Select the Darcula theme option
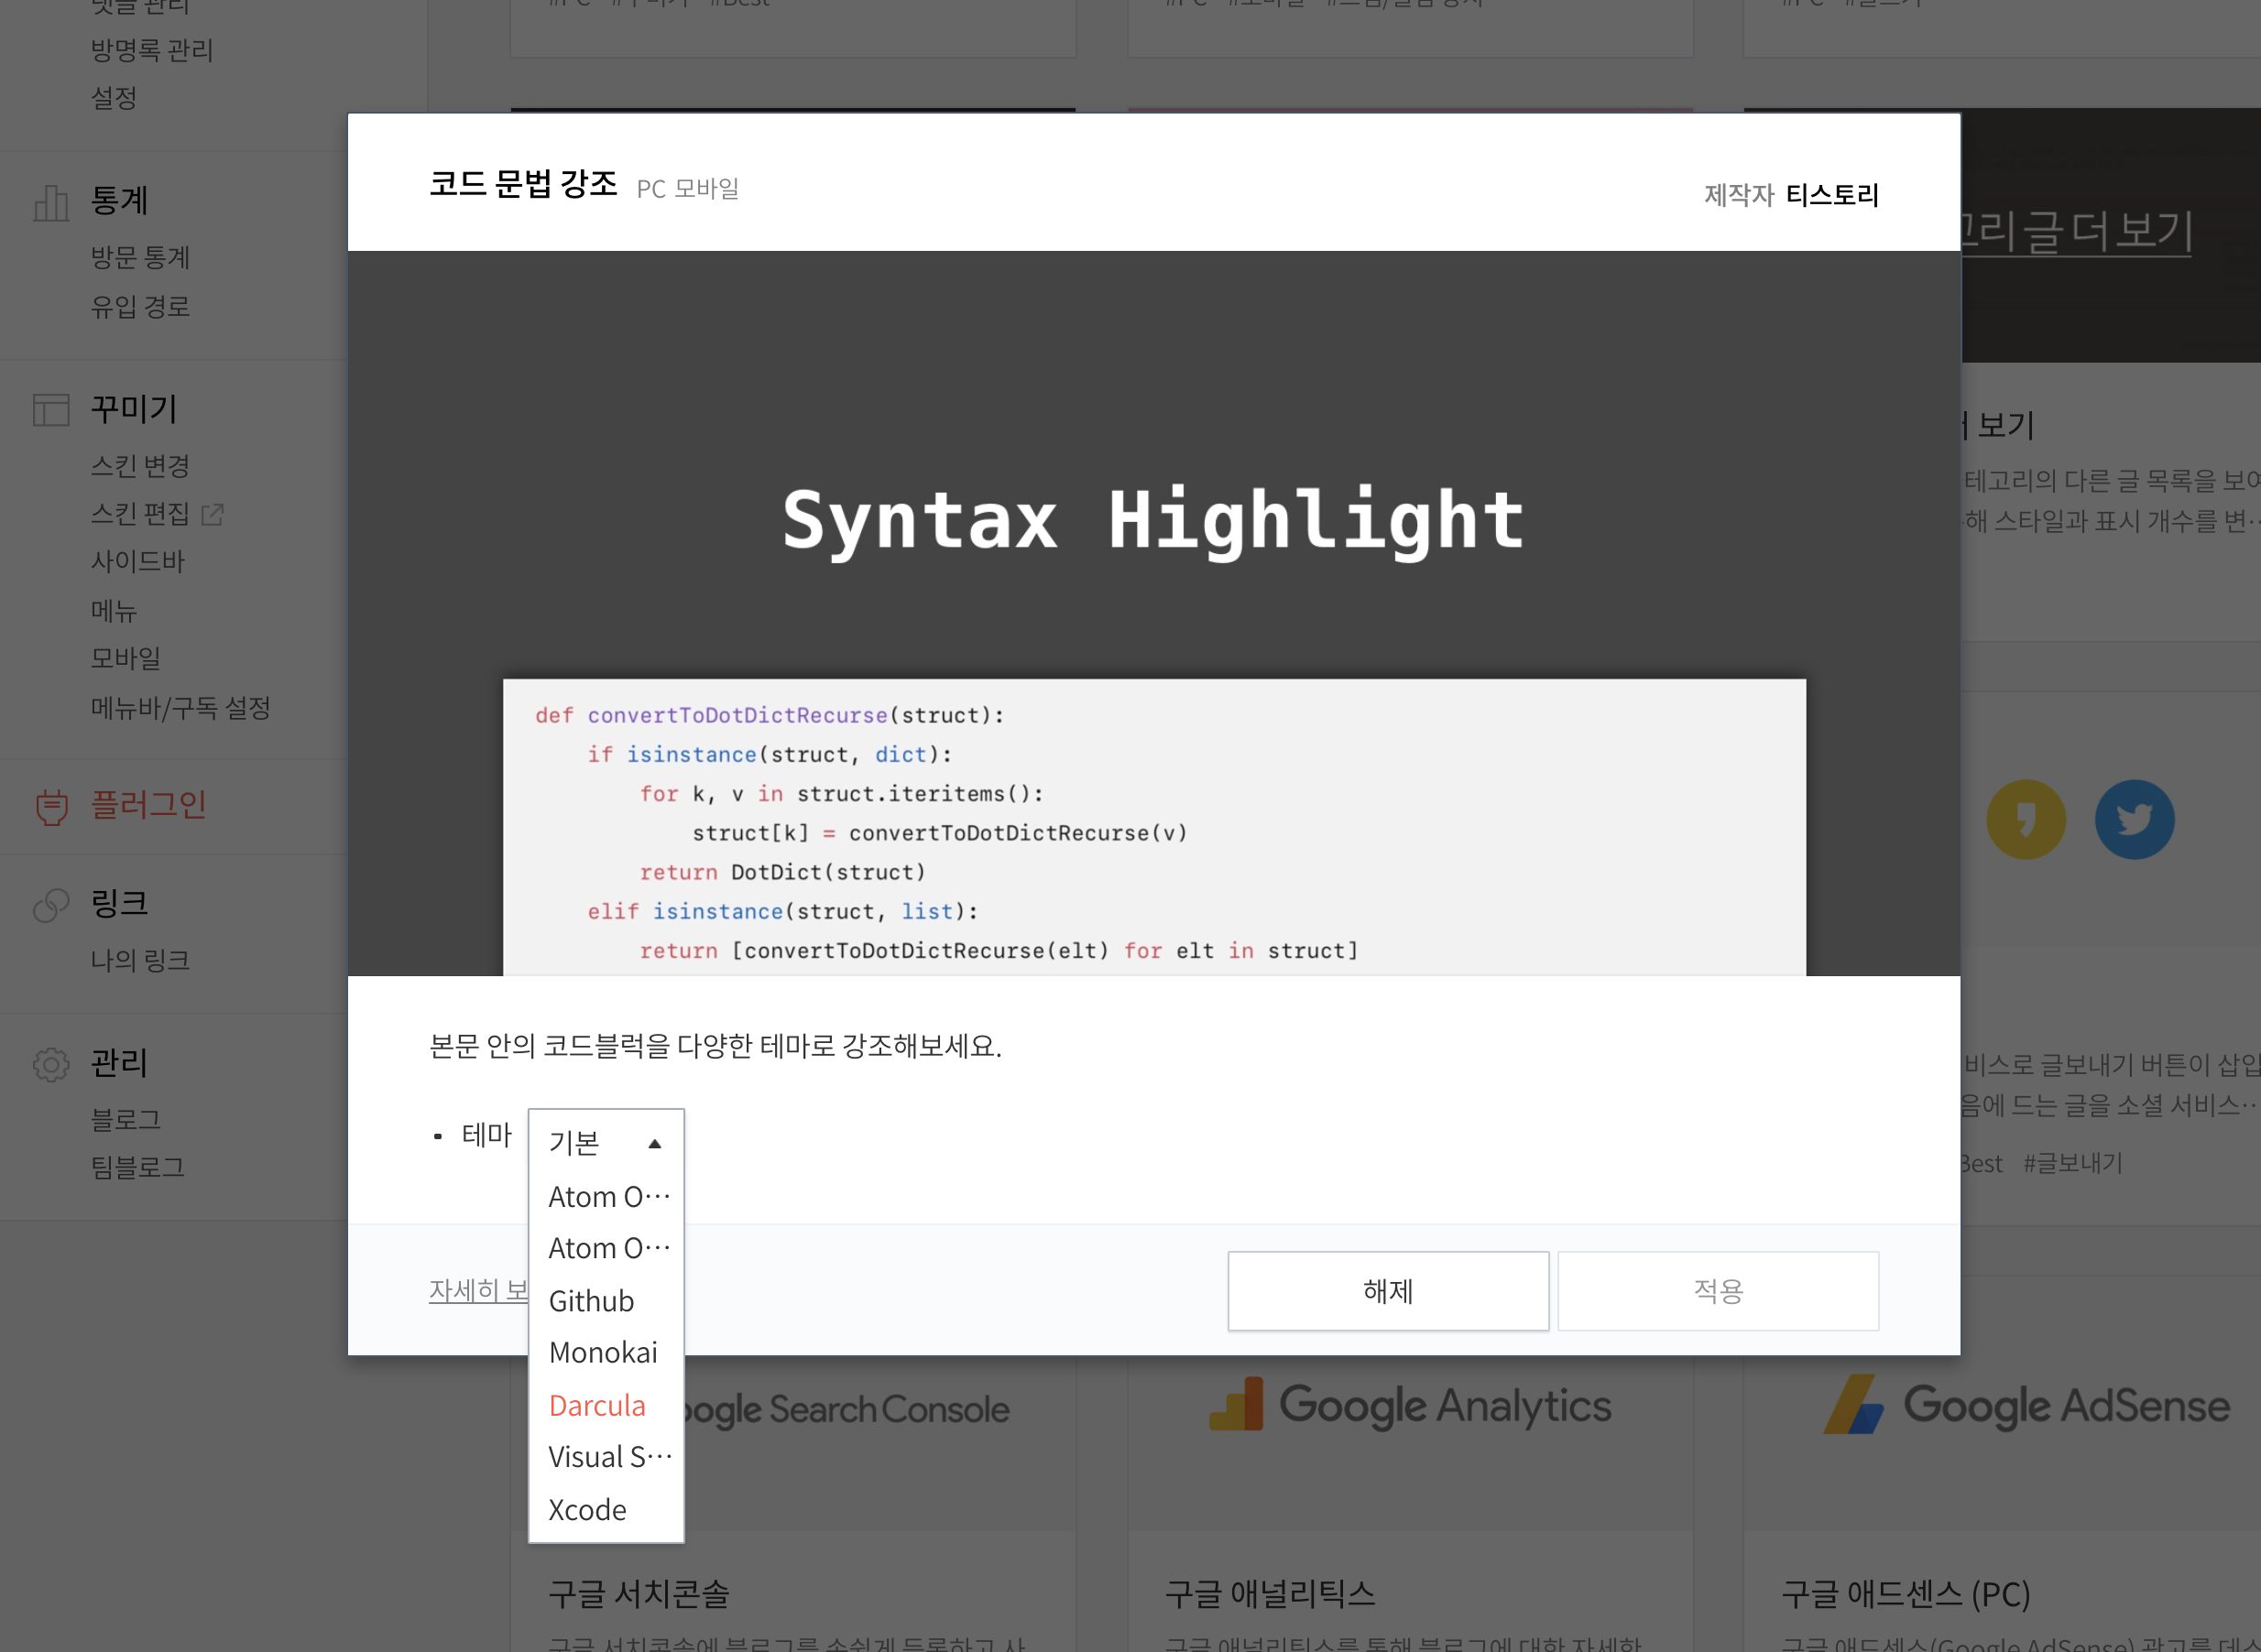2261x1652 pixels. [x=597, y=1405]
